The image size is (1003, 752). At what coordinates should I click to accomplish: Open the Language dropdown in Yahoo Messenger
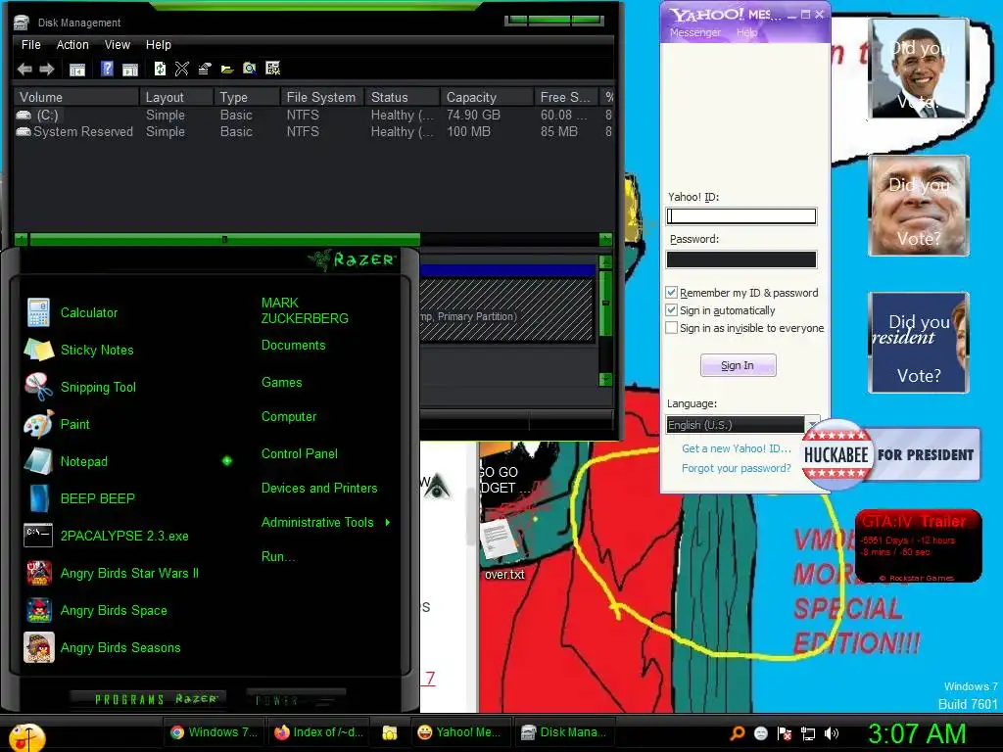tap(742, 425)
